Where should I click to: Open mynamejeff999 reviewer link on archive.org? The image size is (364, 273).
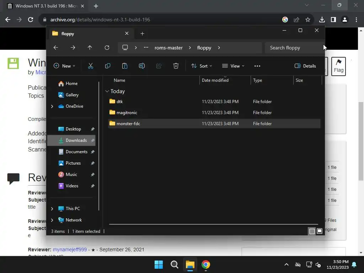pos(70,250)
